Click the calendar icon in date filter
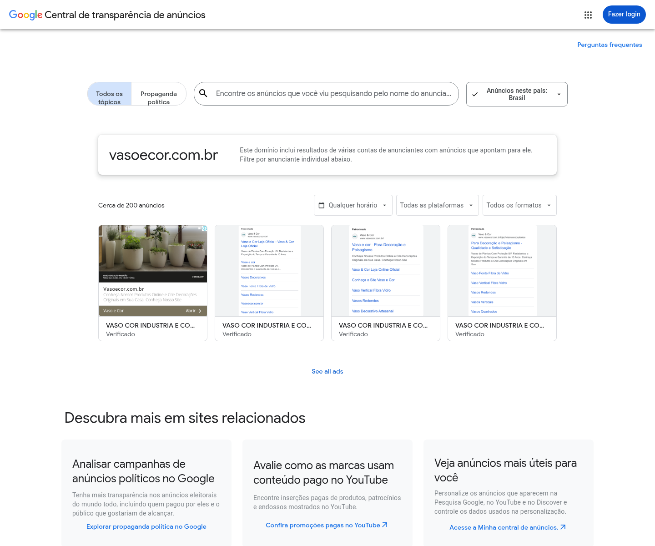The image size is (655, 546). 322,205
